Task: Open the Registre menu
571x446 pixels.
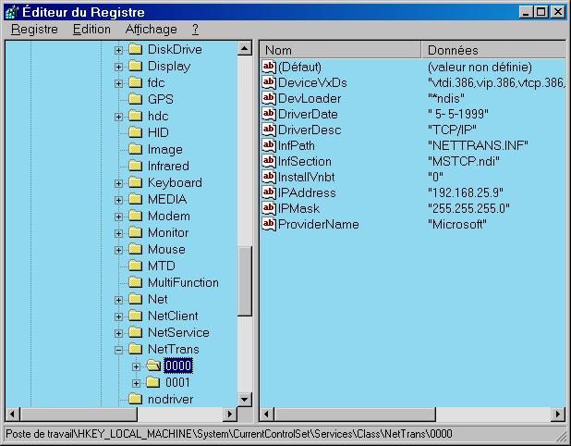Action: pyautogui.click(x=34, y=30)
